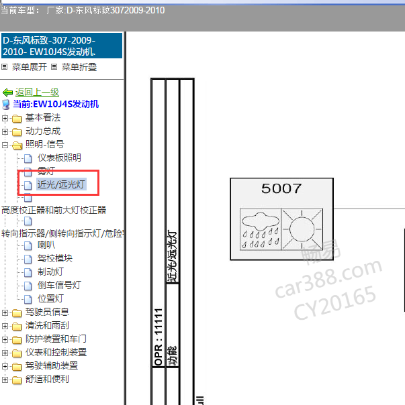Click the OPR : 11111 diagram label
The height and width of the screenshot is (405, 405).
(x=158, y=337)
